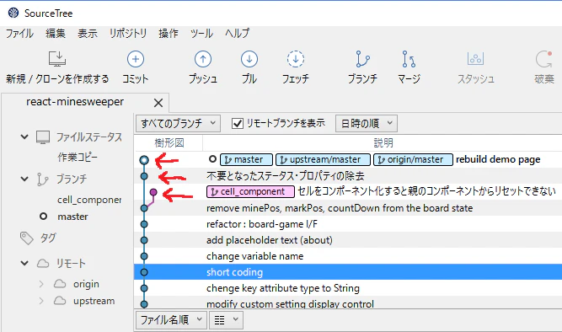Click the Discard (破棄) toolbar icon

[544, 59]
